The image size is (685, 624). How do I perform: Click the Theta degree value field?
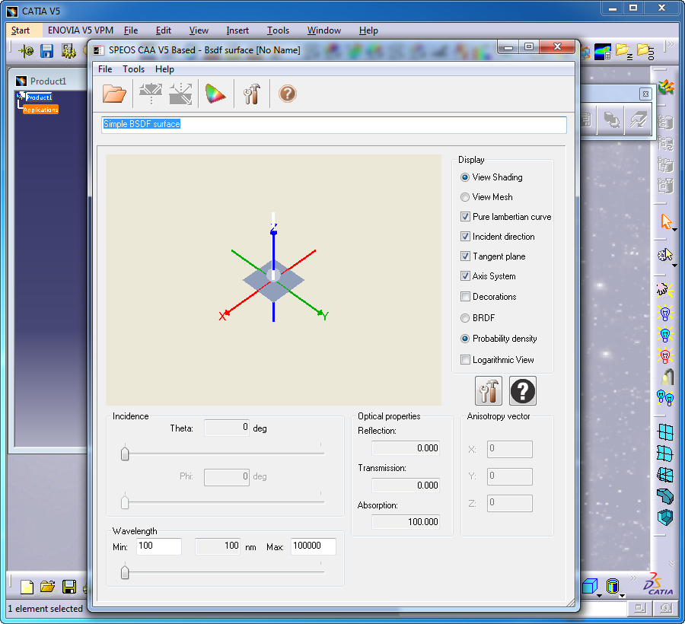[x=227, y=428]
